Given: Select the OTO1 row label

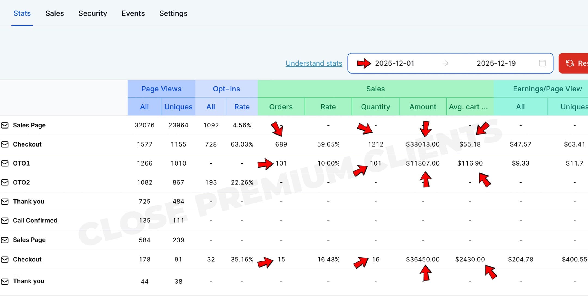Looking at the screenshot, I should point(21,163).
